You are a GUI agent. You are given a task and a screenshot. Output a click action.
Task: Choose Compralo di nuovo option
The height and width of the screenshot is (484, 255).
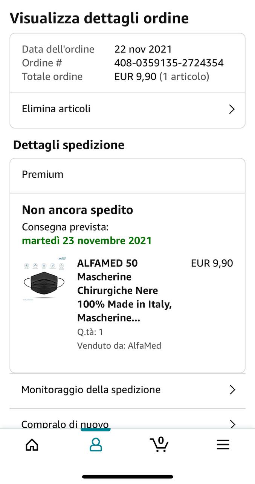65,424
